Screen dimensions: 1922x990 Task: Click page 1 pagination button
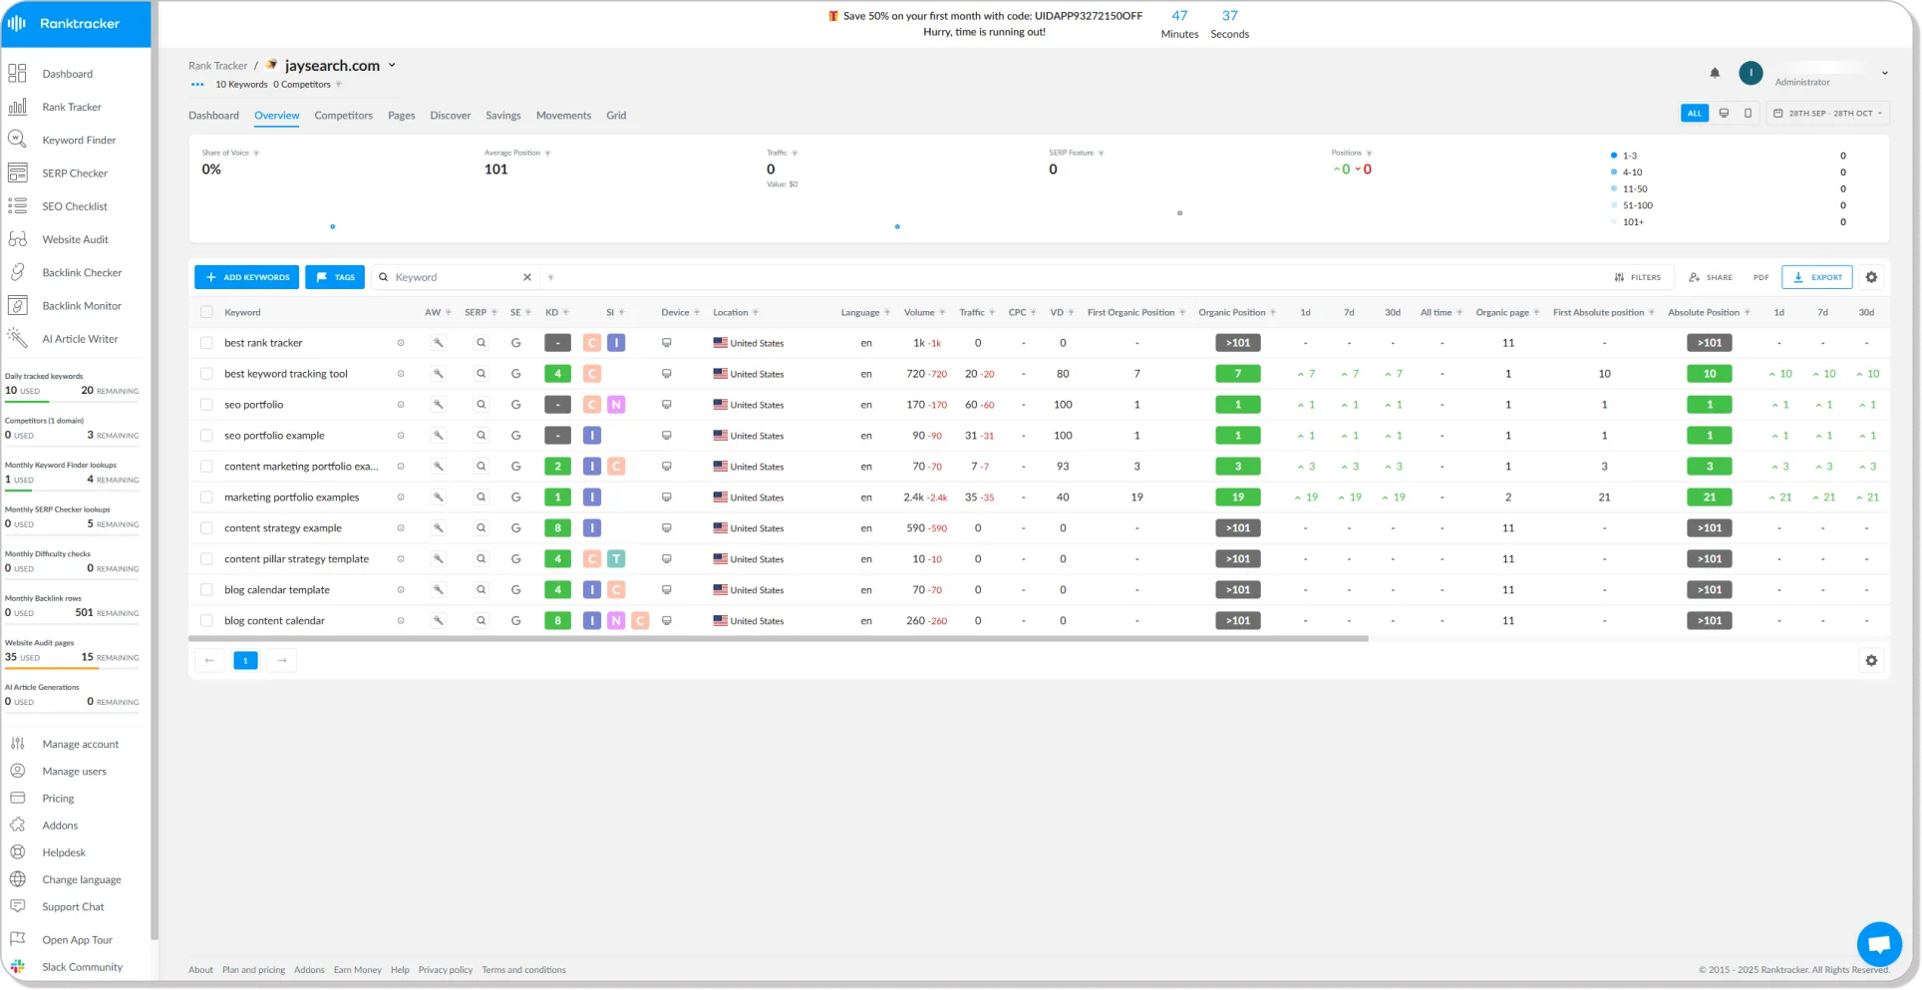[x=245, y=660]
